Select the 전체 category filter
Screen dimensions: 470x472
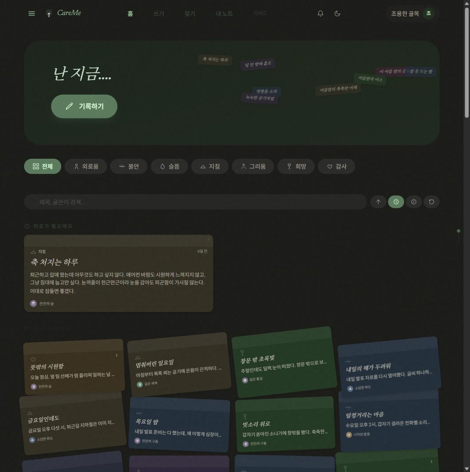click(43, 166)
